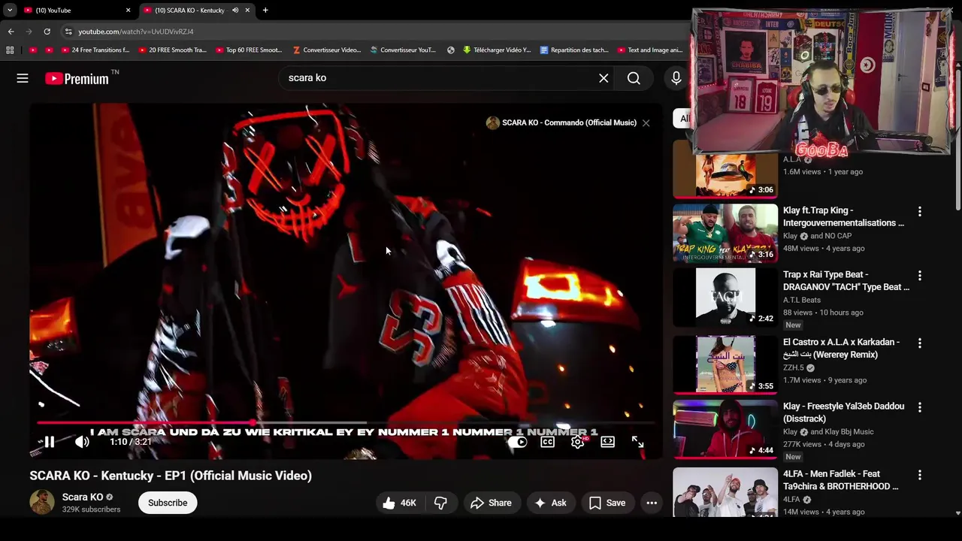
Task: Open the Ask AI button
Action: pyautogui.click(x=550, y=503)
